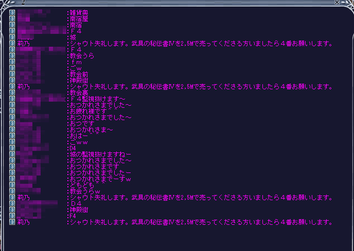Click the channel icon beside the おはー message
This screenshot has height=251, width=354.
pyautogui.click(x=12, y=136)
